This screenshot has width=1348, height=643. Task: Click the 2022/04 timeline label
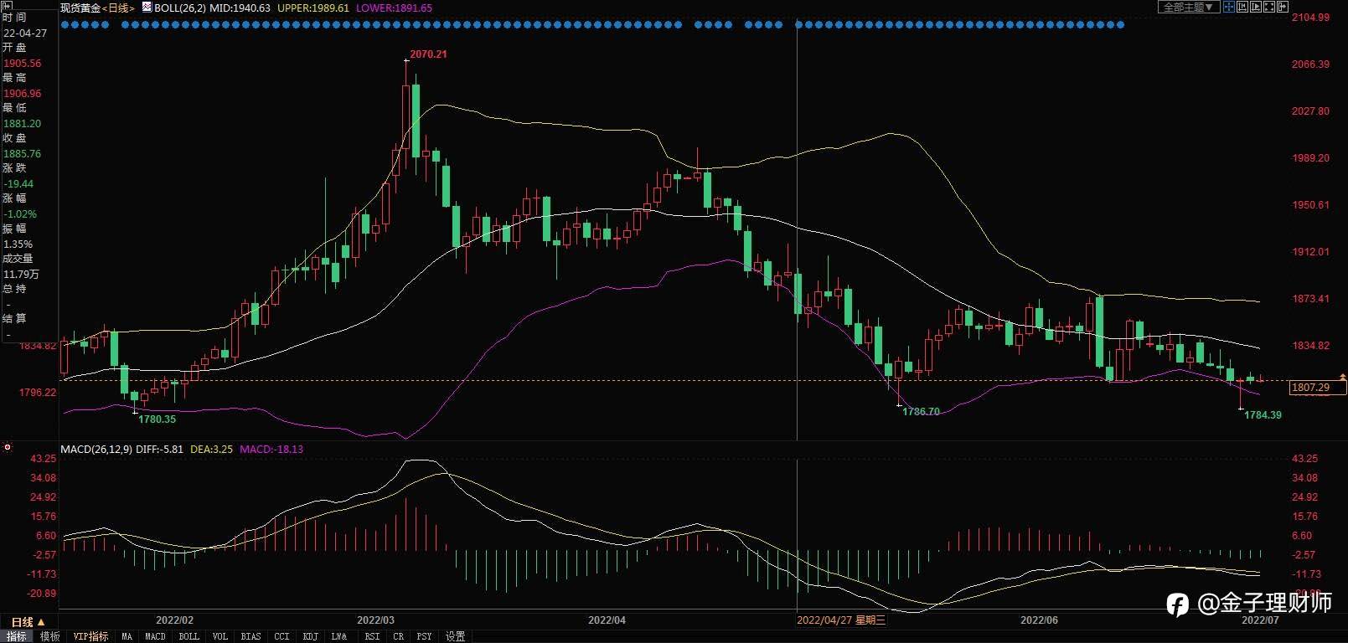607,620
